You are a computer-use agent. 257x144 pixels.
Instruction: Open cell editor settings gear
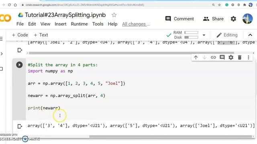(x=231, y=57)
